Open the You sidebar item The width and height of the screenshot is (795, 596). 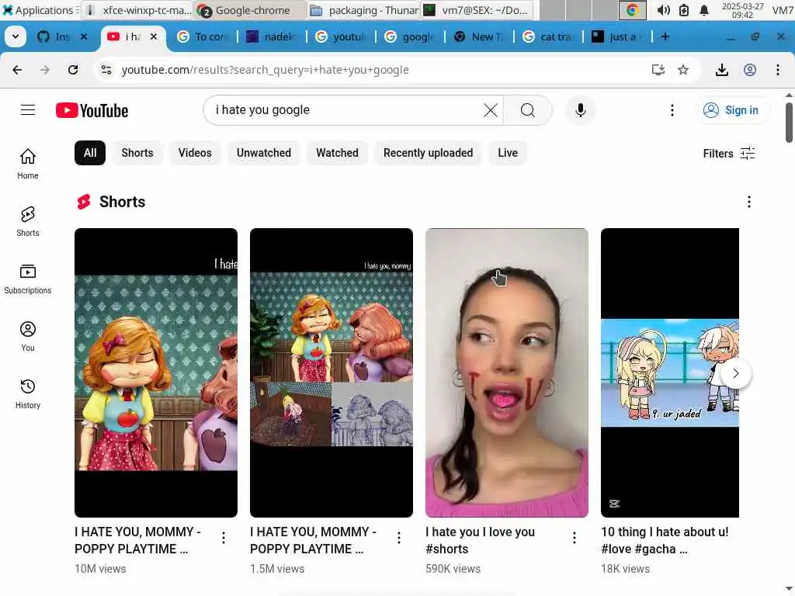[28, 337]
